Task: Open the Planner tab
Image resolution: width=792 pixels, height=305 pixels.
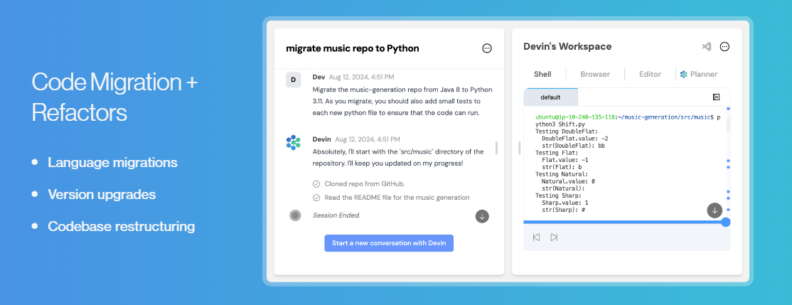Action: [x=699, y=74]
